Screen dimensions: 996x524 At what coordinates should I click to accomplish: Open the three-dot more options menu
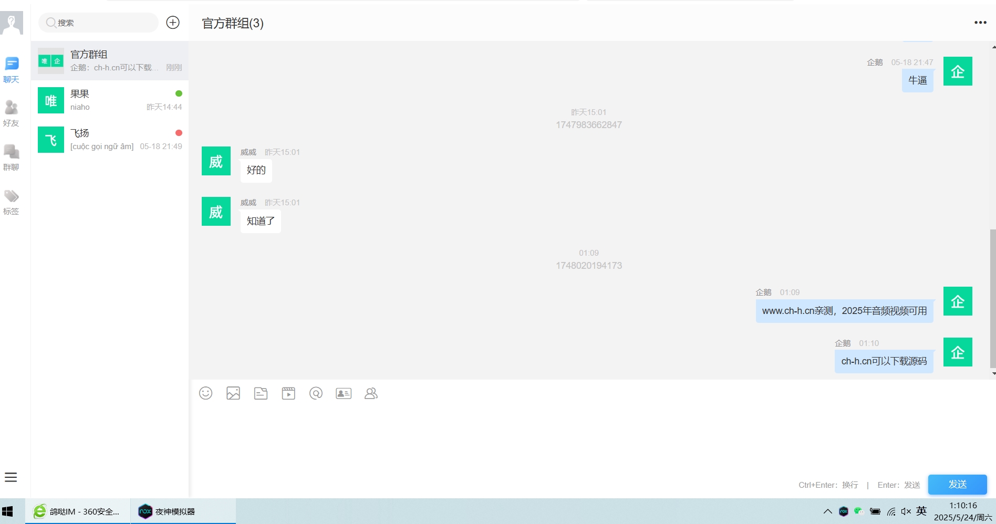click(980, 23)
